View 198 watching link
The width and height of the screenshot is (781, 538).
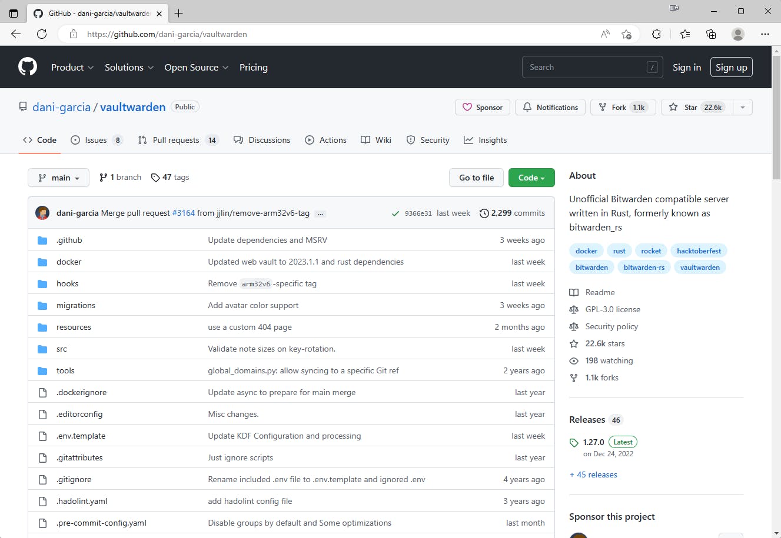click(x=601, y=360)
